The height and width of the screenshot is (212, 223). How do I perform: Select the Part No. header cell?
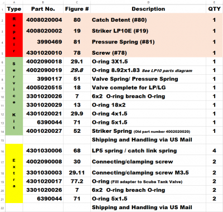[x=43, y=9]
